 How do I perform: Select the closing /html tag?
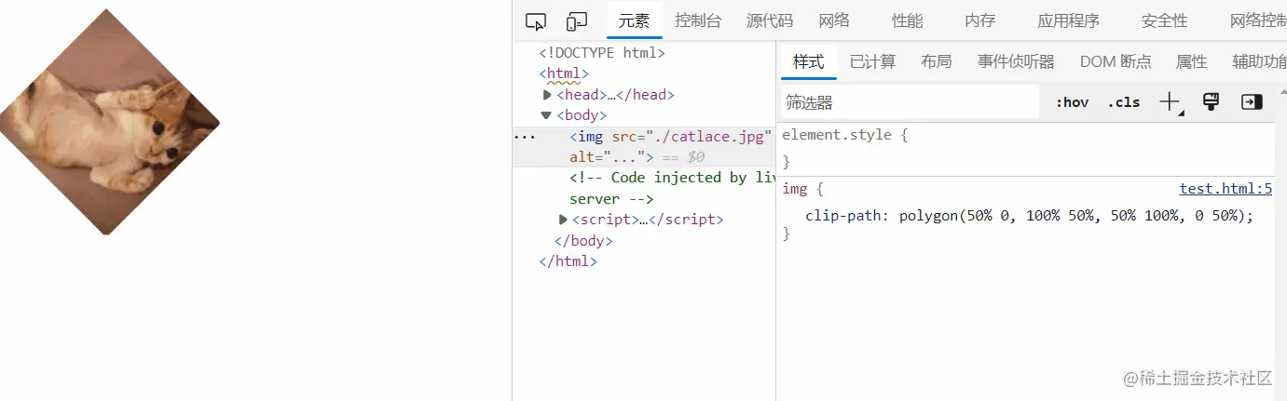(568, 261)
